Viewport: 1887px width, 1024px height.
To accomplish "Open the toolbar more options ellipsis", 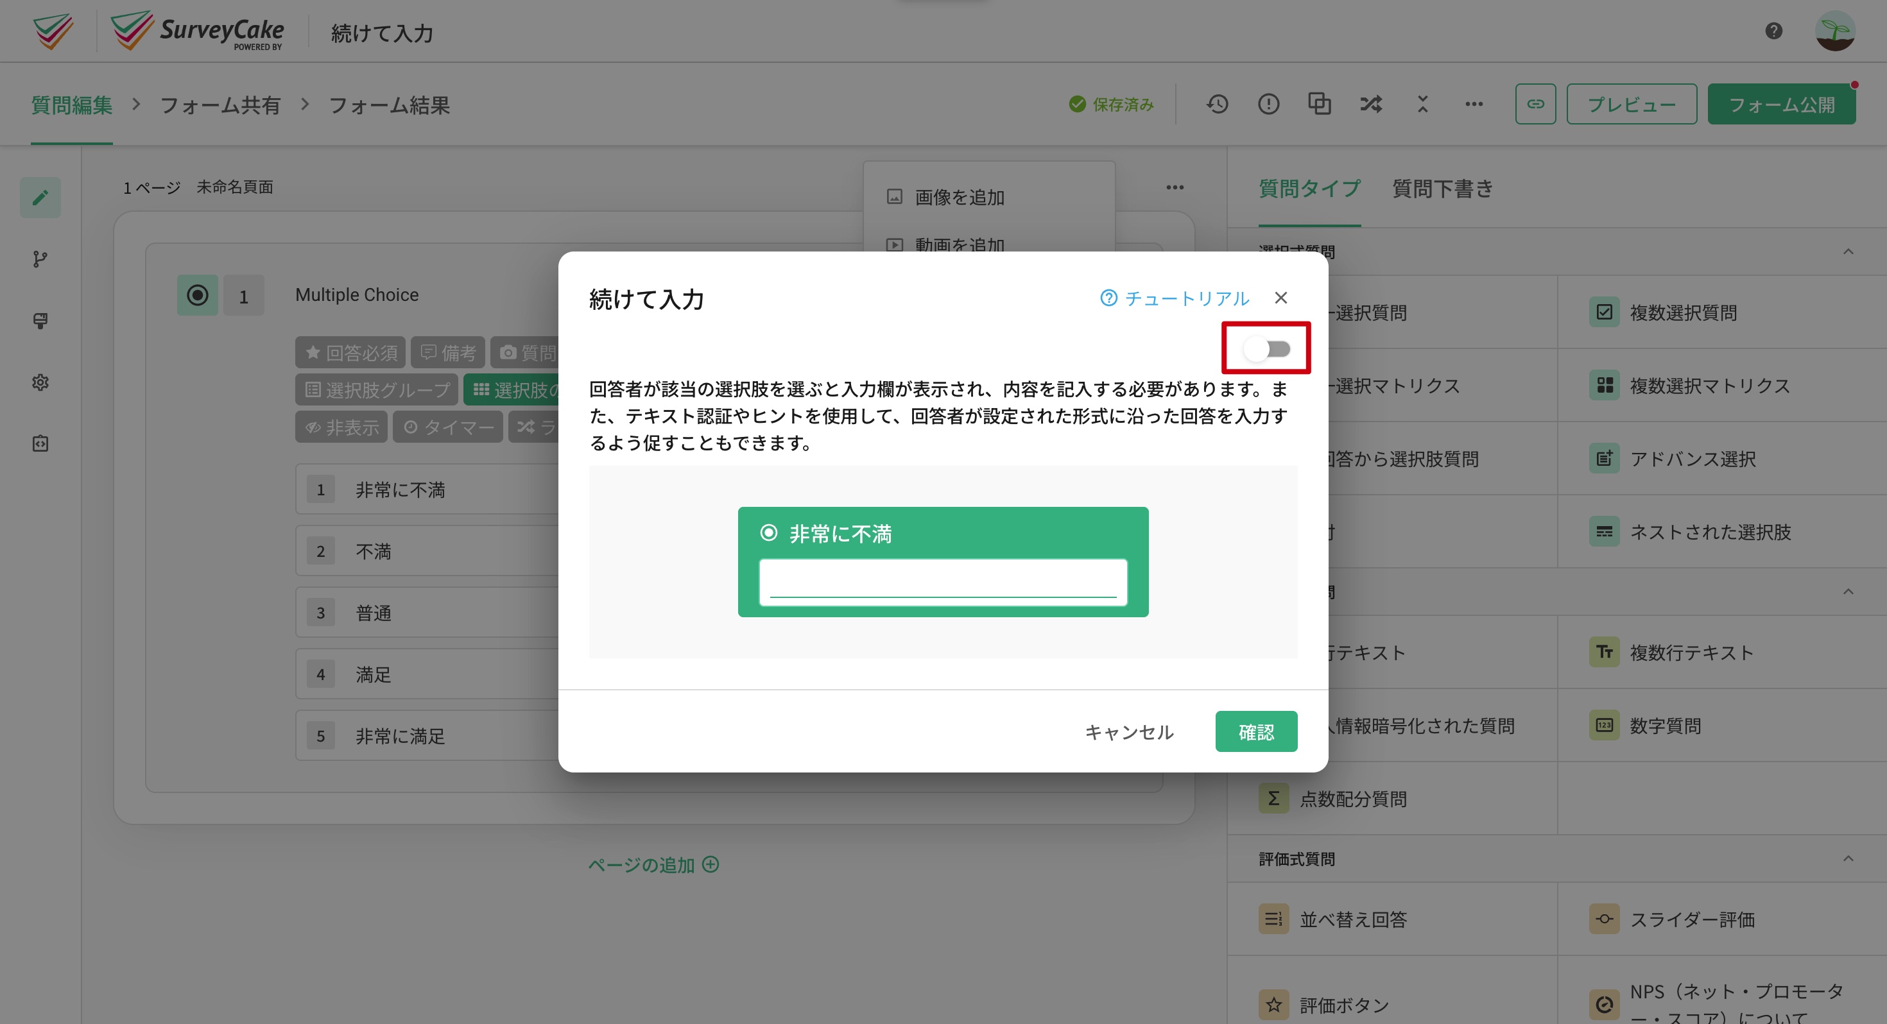I will (1474, 104).
